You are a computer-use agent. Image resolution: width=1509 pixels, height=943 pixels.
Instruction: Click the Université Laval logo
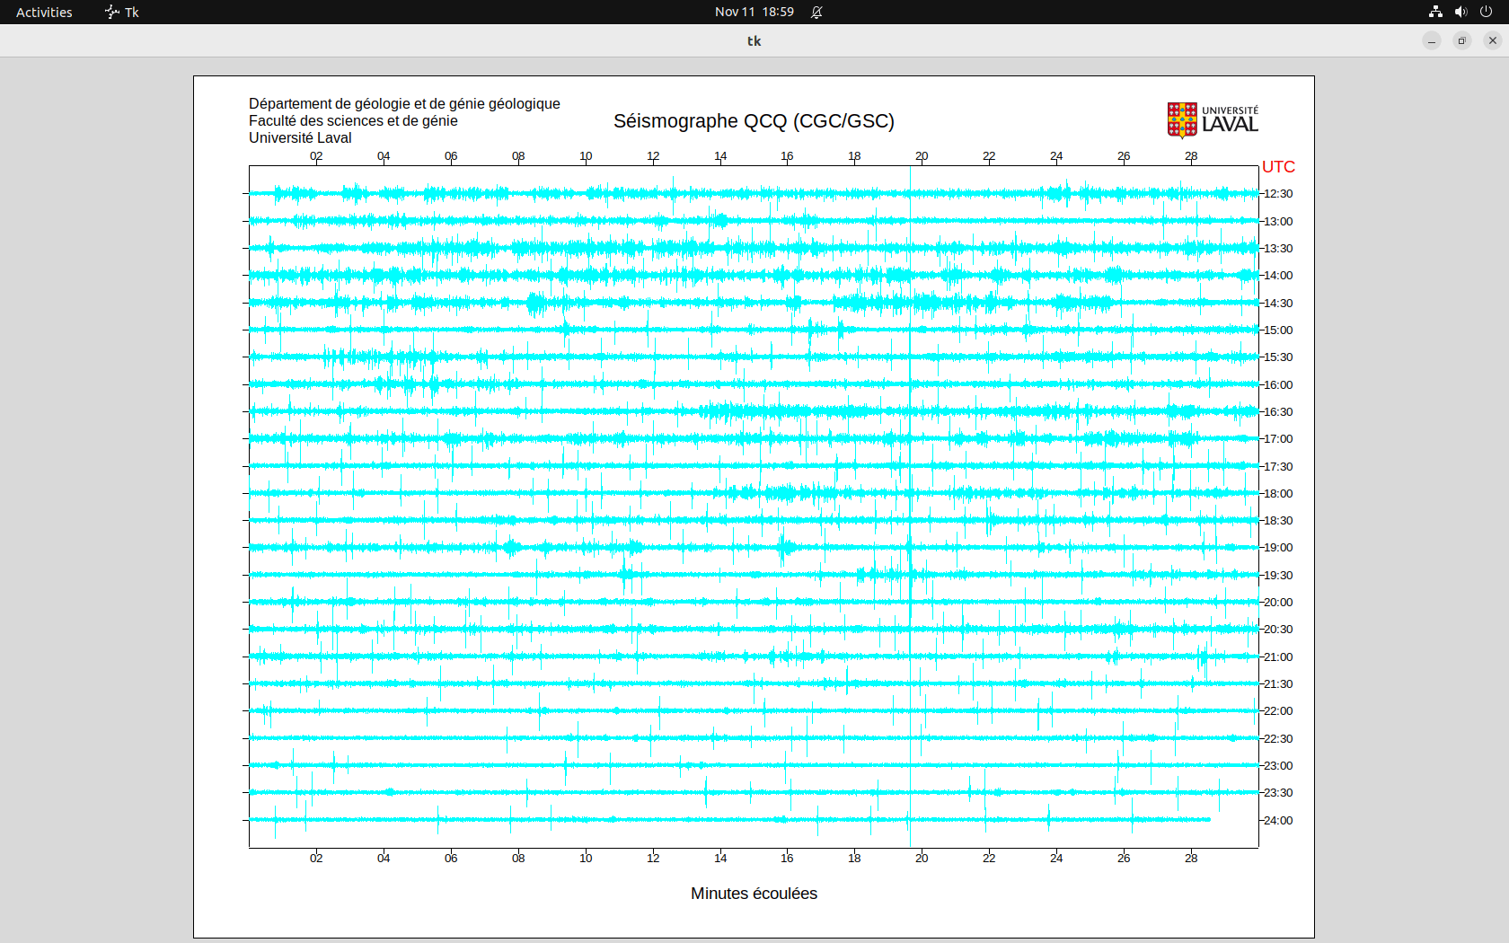pos(1212,119)
